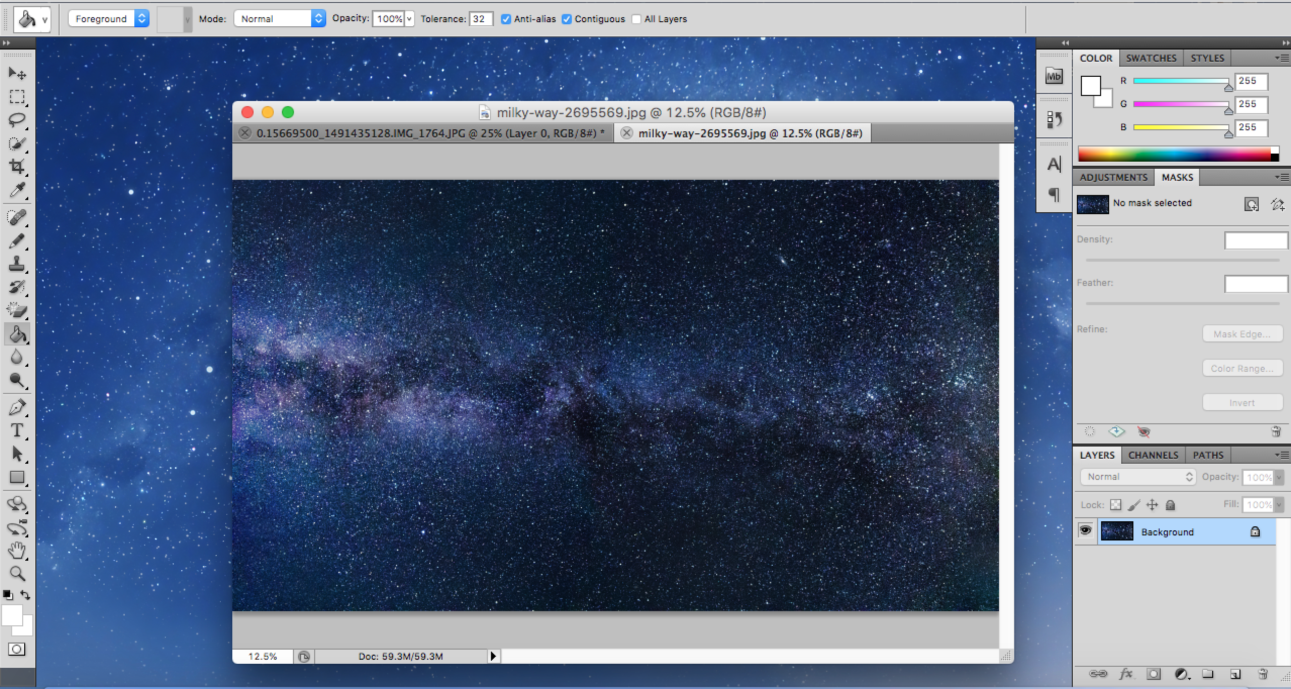Viewport: 1291px width, 689px height.
Task: Open the Mode dropdown in options bar
Action: click(x=280, y=19)
